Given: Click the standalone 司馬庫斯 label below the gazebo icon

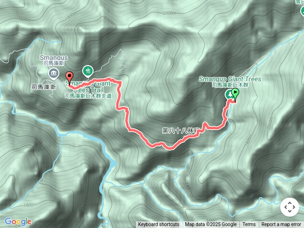Looking at the screenshot, I should pos(44,87).
